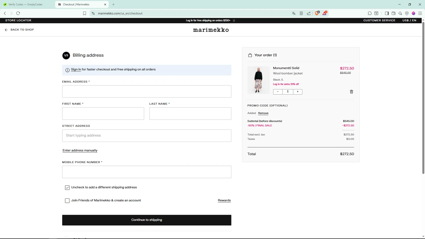
Task: Click Enter address manually link
Action: tap(80, 150)
